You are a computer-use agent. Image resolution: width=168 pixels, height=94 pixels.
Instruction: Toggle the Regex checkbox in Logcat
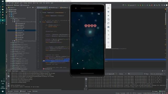point(145,74)
